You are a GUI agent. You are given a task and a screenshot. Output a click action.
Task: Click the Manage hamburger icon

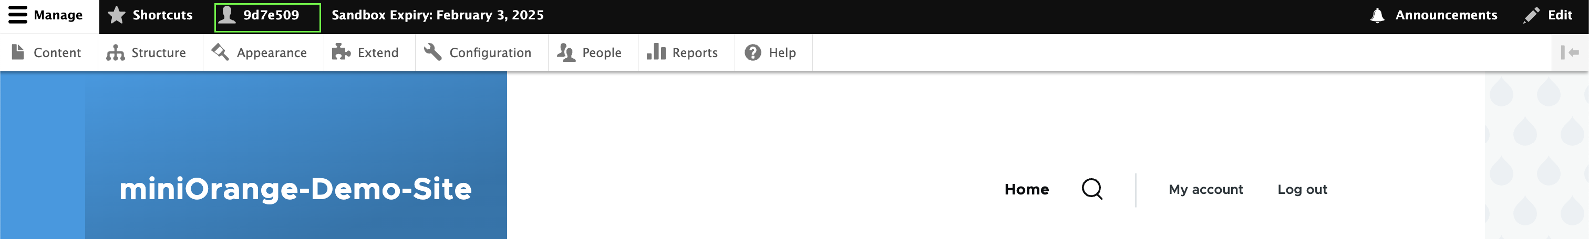[x=18, y=15]
